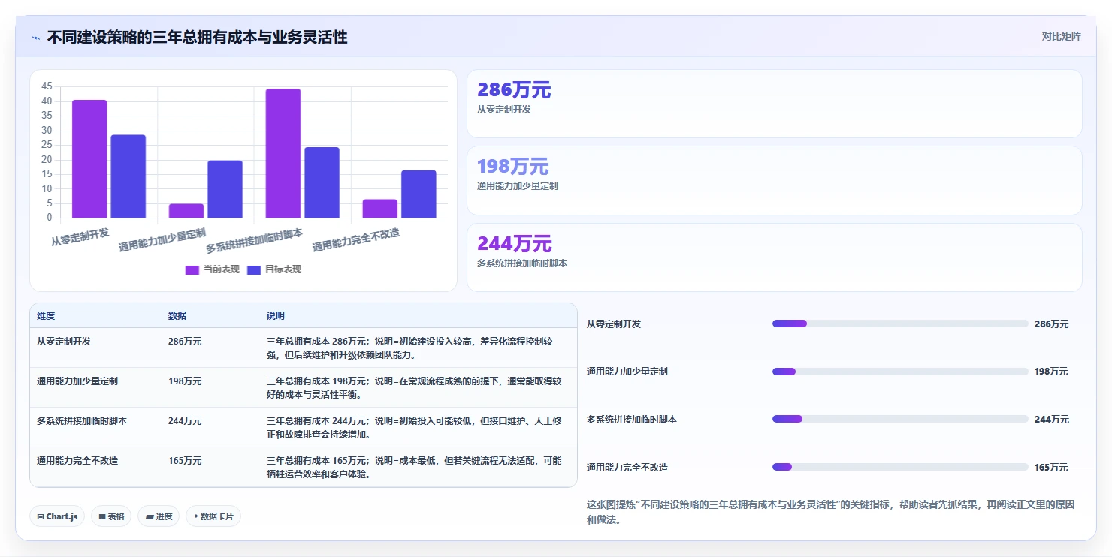Click the purple bar for 通用能力加少量定制

tap(186, 211)
